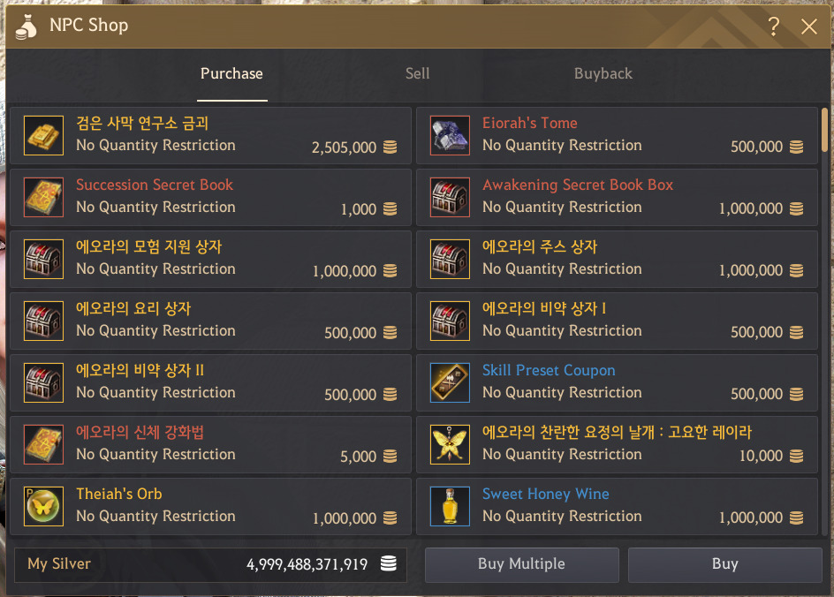The height and width of the screenshot is (597, 834).
Task: Select the Purchase tab
Action: tap(231, 74)
